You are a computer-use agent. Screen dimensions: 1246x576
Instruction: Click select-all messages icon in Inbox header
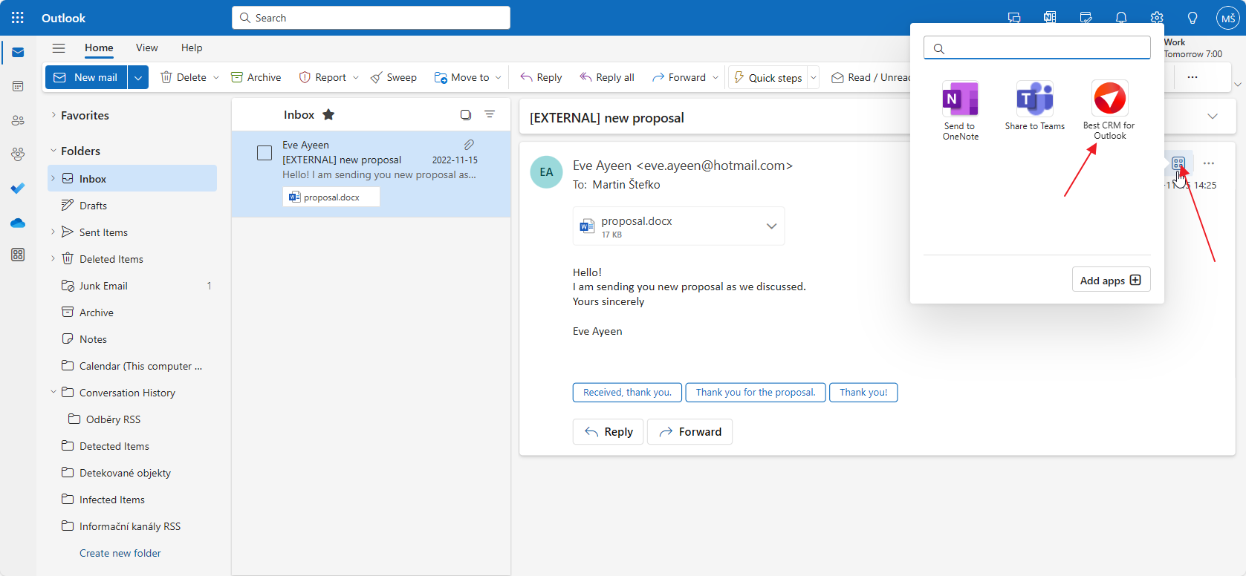tap(466, 114)
